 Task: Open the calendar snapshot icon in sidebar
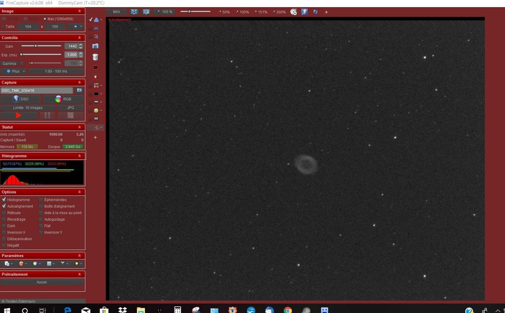pos(95,46)
